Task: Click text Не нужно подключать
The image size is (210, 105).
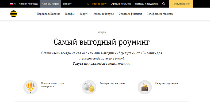Action: pyautogui.click(x=167, y=83)
